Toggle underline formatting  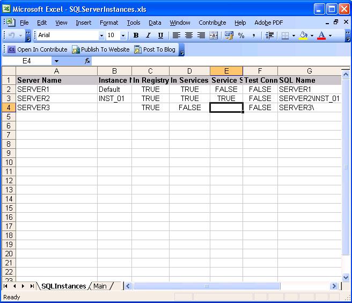click(160, 35)
